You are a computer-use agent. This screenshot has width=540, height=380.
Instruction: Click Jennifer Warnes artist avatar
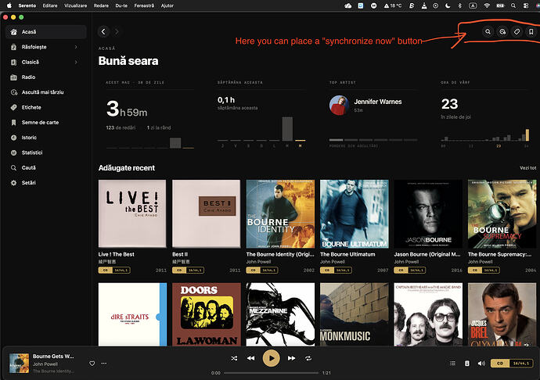coord(339,106)
